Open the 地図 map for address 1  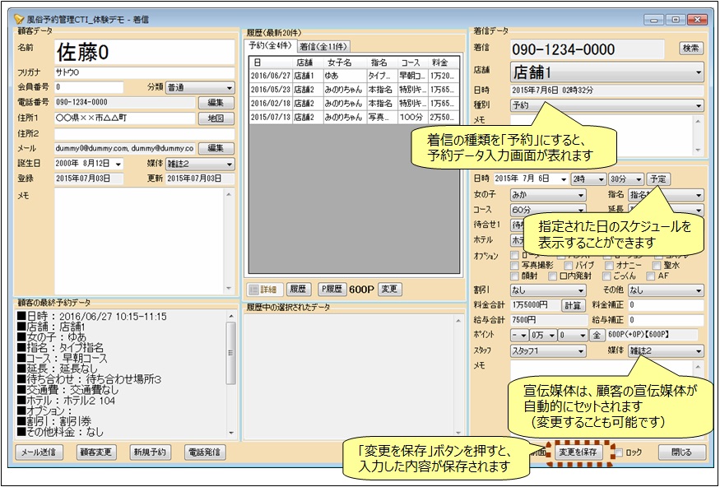[x=215, y=118]
